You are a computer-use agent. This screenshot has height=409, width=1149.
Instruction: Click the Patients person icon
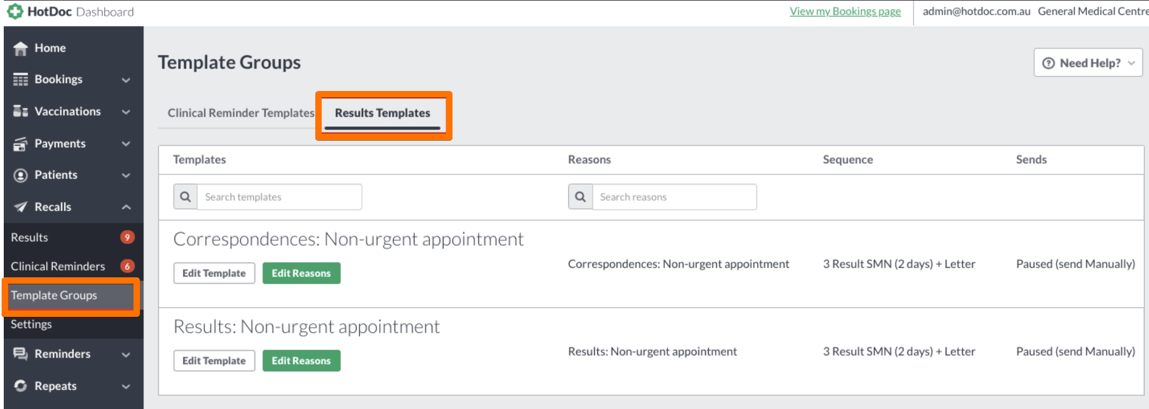20,175
